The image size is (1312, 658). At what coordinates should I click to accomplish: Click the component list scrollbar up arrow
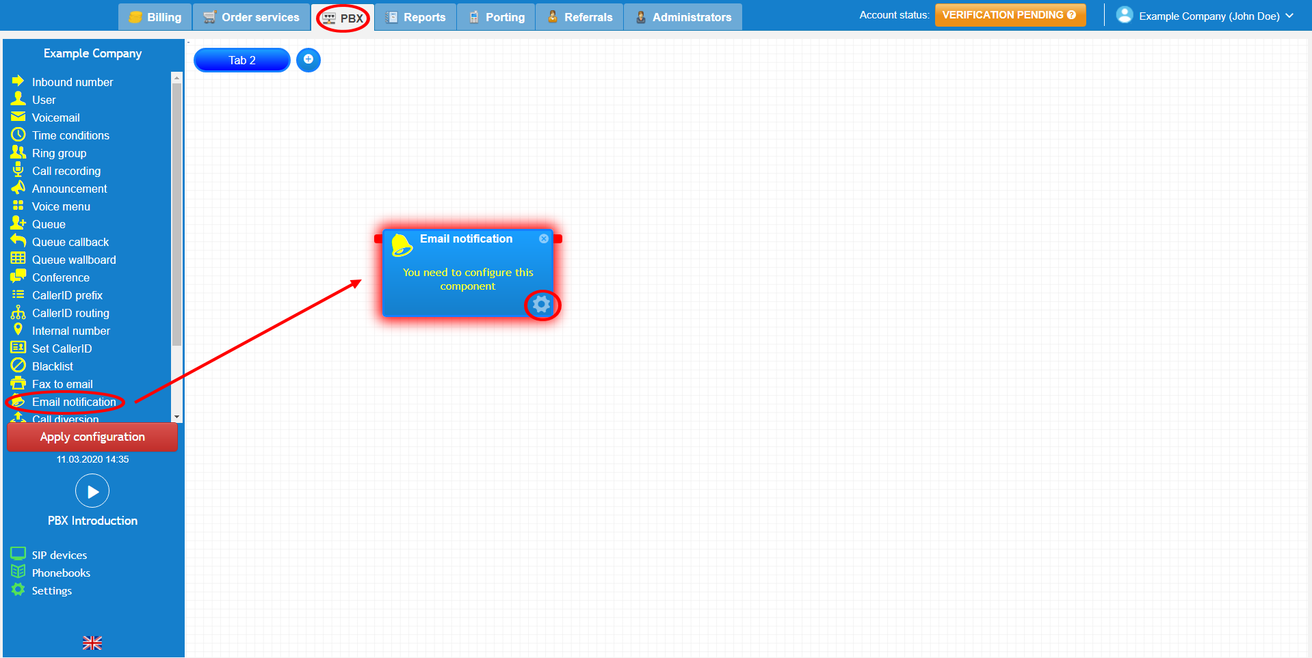point(177,77)
